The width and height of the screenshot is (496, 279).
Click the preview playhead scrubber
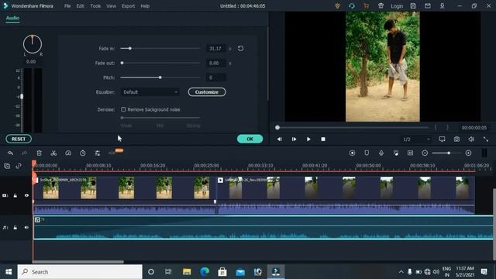click(x=277, y=127)
